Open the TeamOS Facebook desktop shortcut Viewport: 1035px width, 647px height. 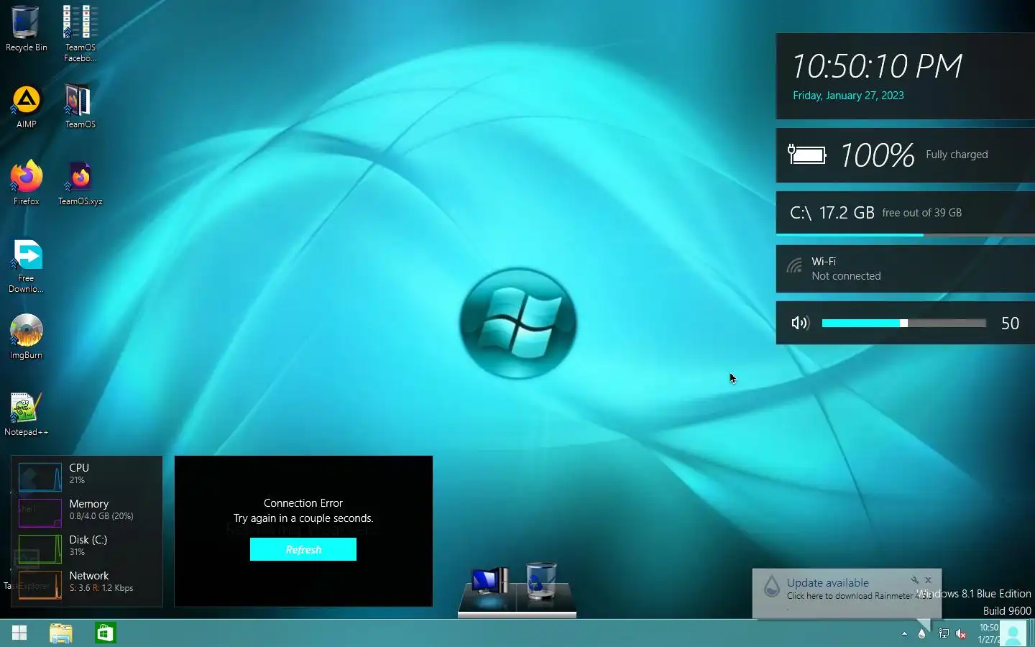[80, 33]
